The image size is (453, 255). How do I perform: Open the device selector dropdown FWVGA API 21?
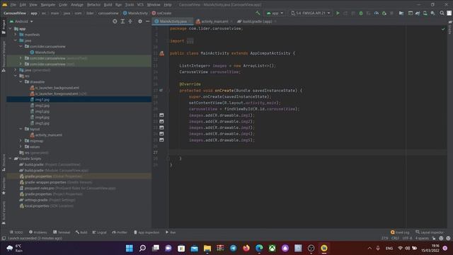(311, 13)
